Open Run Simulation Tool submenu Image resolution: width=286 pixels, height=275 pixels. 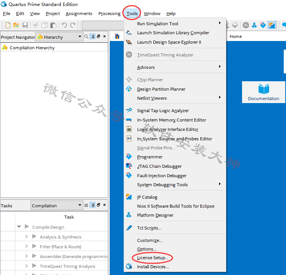175,24
